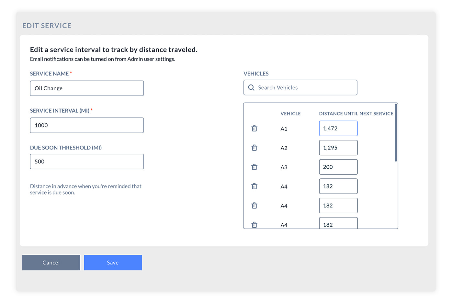The image size is (452, 301).
Task: Click the Save button
Action: pyautogui.click(x=113, y=262)
